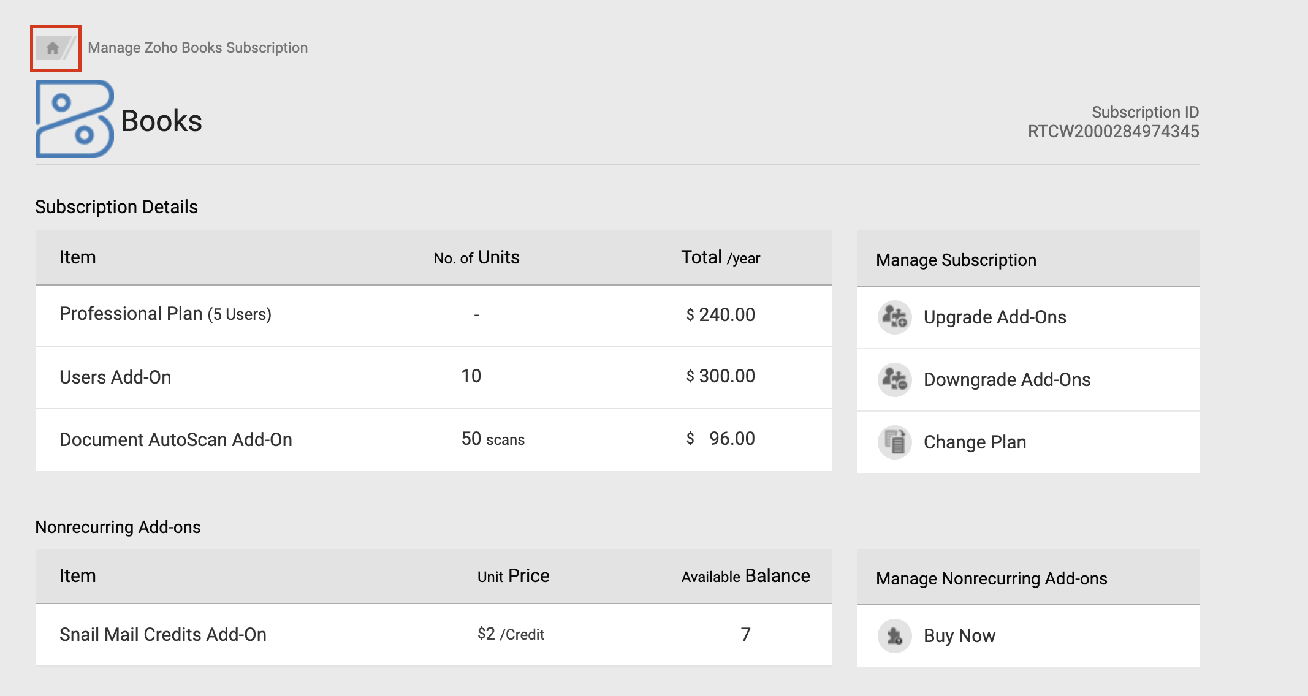The width and height of the screenshot is (1308, 696).
Task: Click Manage Nonrecurring Add-ons header
Action: coord(991,579)
